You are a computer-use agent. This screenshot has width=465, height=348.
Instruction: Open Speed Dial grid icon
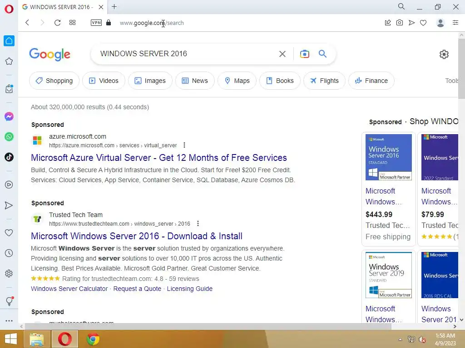pos(72,23)
